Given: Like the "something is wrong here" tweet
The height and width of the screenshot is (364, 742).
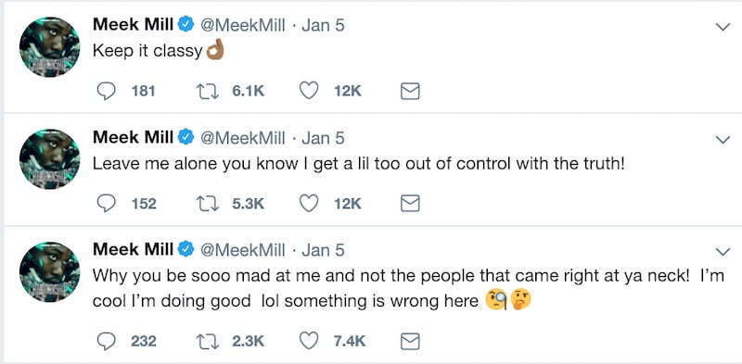Looking at the screenshot, I should [309, 341].
